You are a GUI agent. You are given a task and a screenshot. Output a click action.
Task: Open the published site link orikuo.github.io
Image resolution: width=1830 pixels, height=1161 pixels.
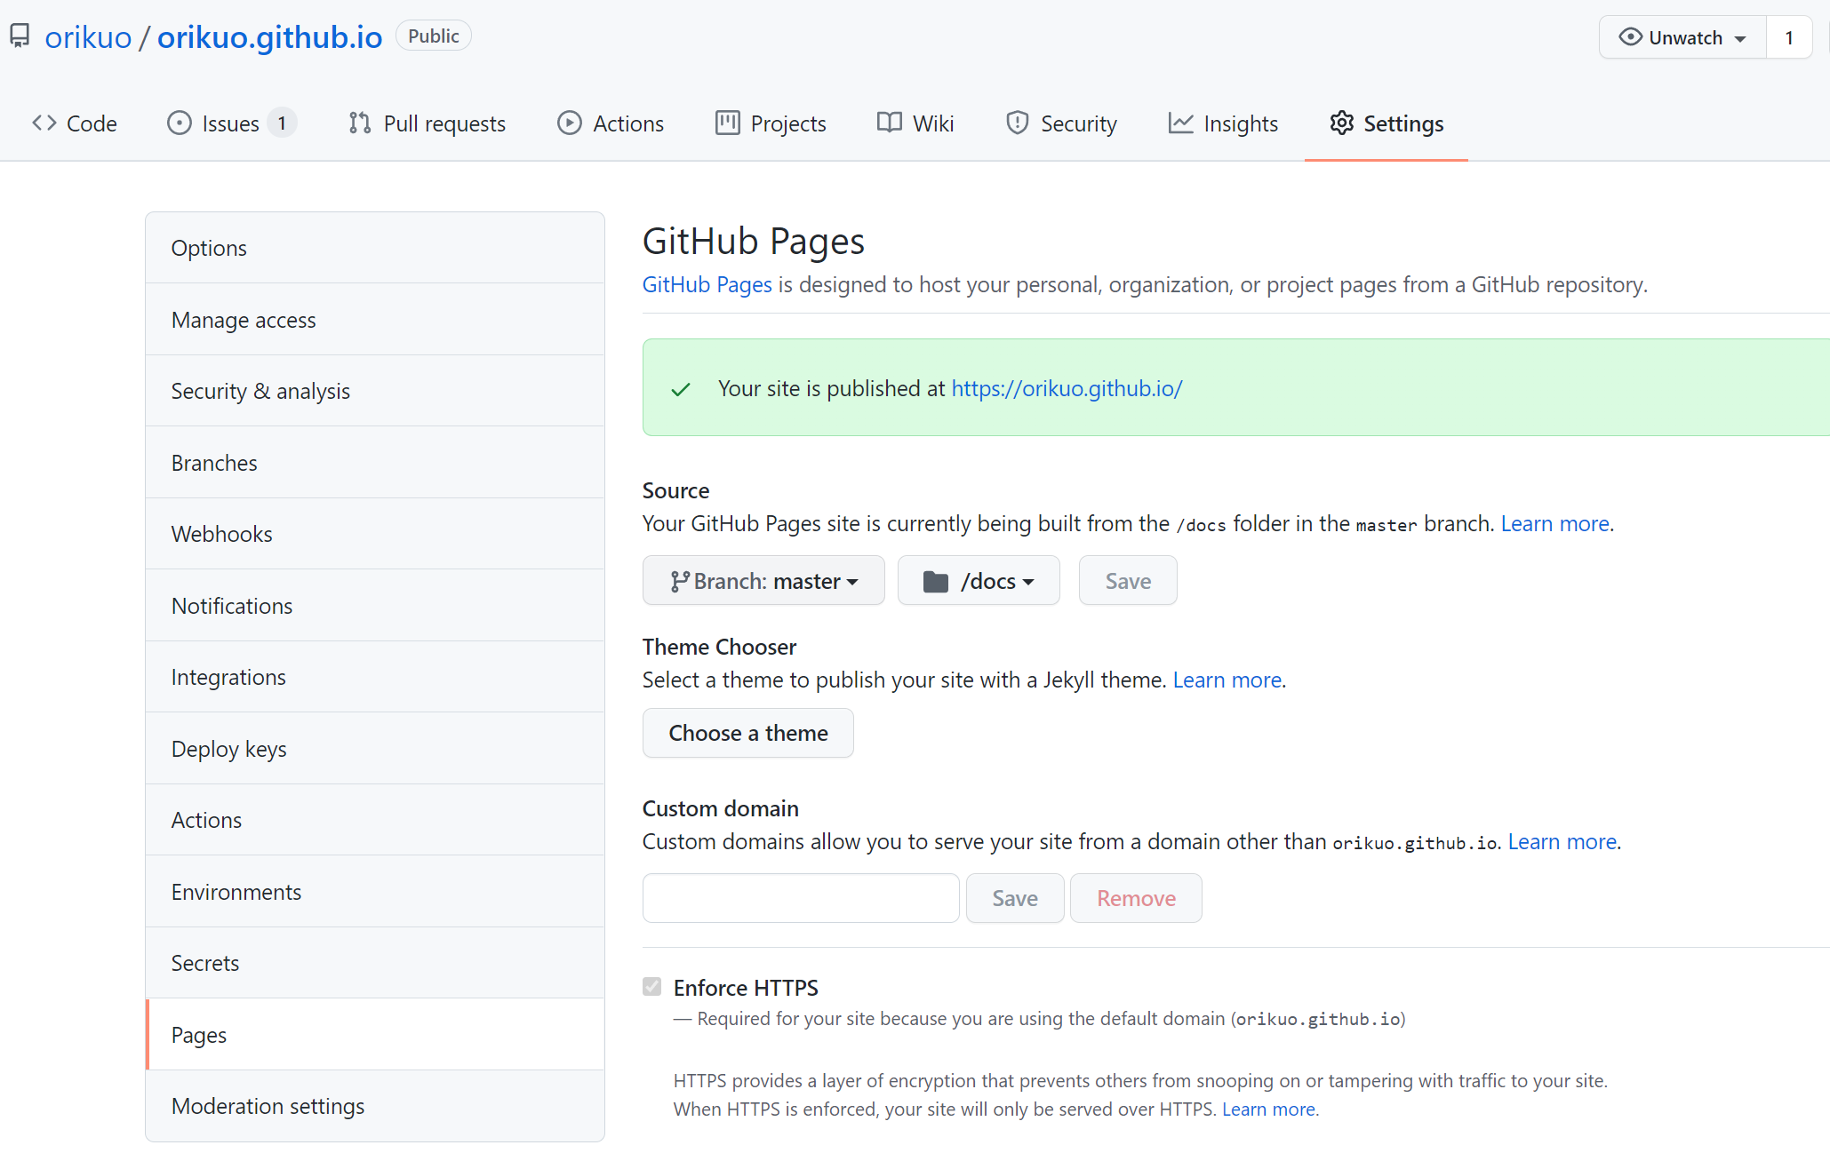(x=1067, y=388)
